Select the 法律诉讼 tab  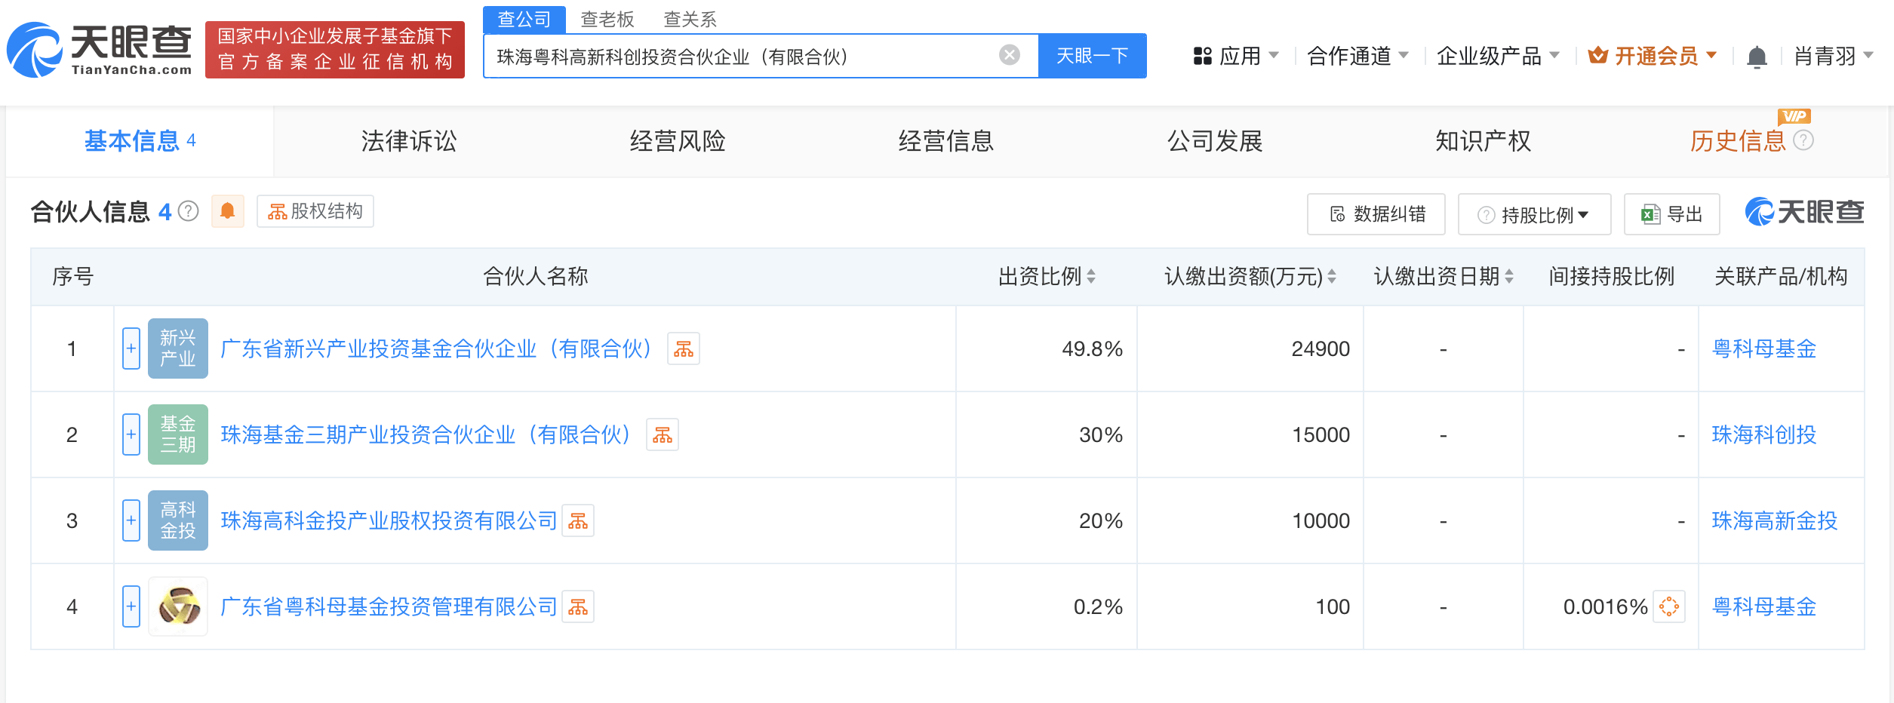click(409, 141)
